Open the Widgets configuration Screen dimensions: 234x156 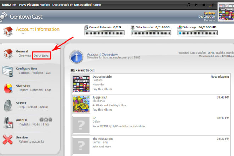point(38,73)
